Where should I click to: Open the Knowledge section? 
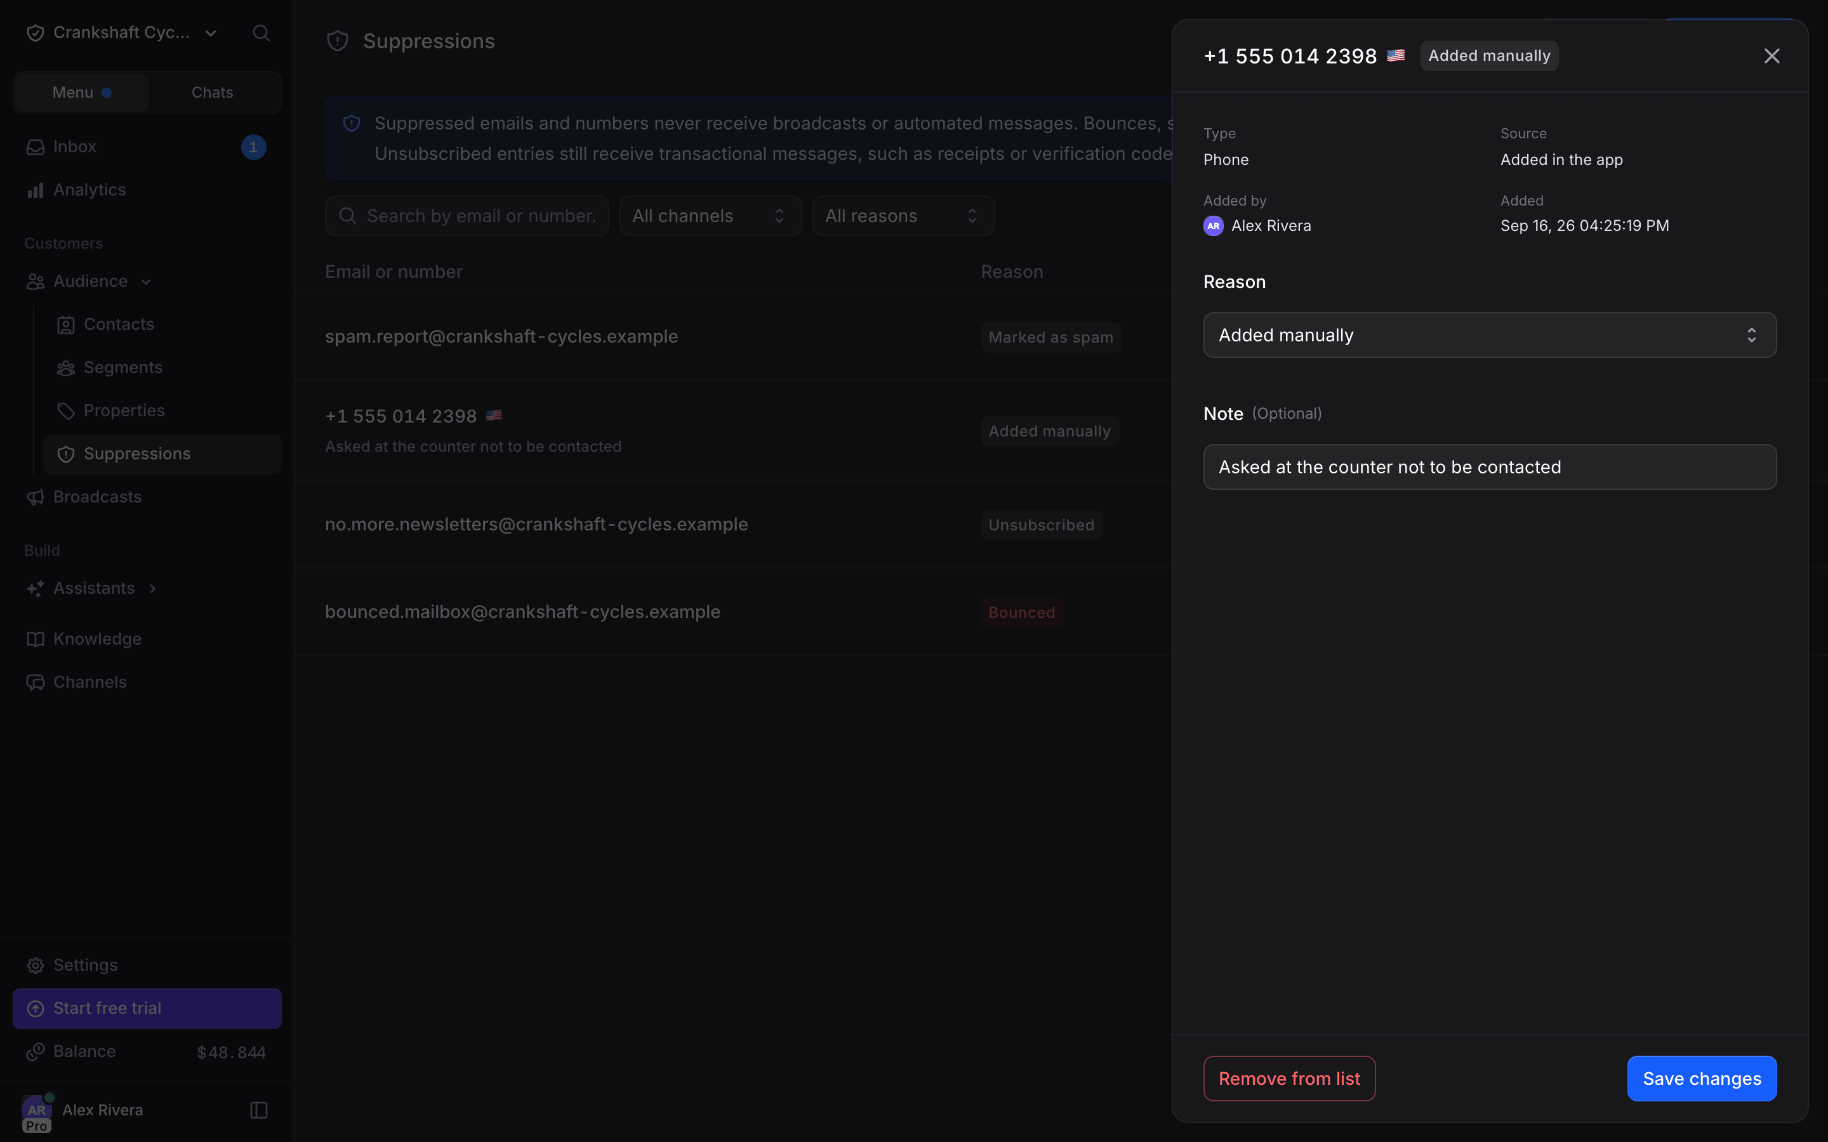(x=147, y=639)
